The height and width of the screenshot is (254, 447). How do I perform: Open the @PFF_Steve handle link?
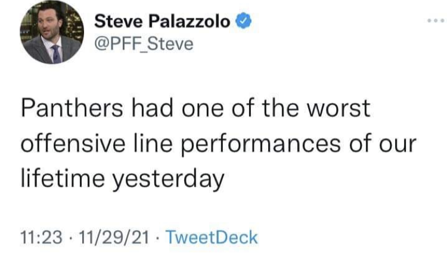click(144, 44)
